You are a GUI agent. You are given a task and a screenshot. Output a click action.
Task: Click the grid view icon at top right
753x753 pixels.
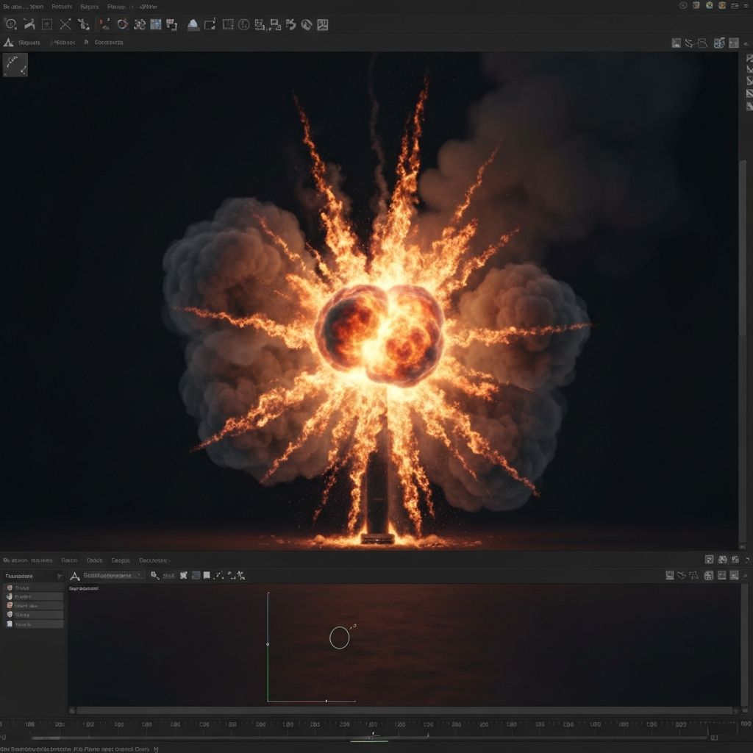click(696, 6)
